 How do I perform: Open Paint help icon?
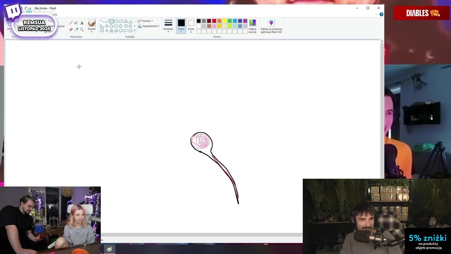pos(381,14)
